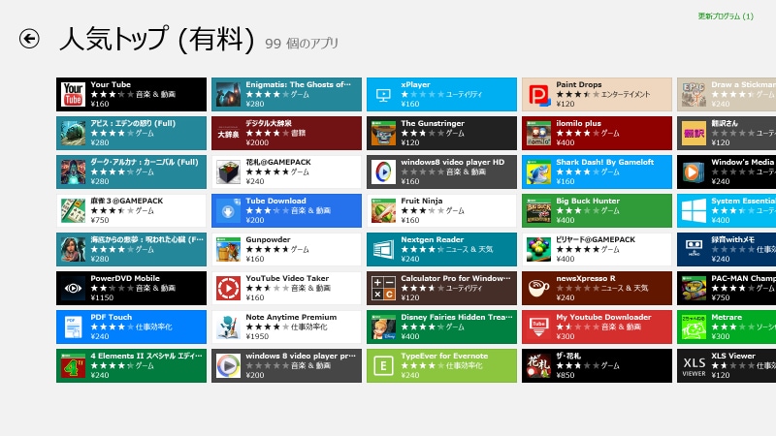Open 録音withメモ app icon
This screenshot has width=776, height=436.
point(694,250)
